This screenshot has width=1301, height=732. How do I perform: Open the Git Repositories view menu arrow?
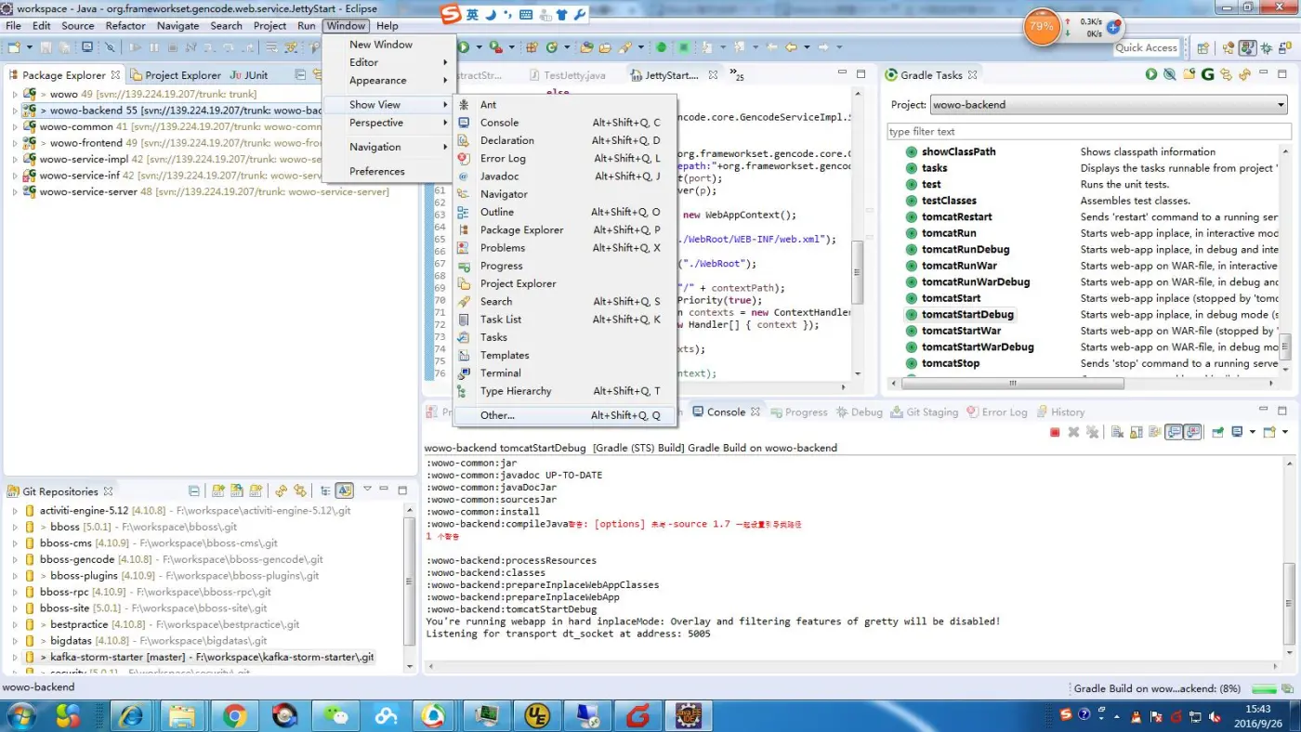(367, 490)
